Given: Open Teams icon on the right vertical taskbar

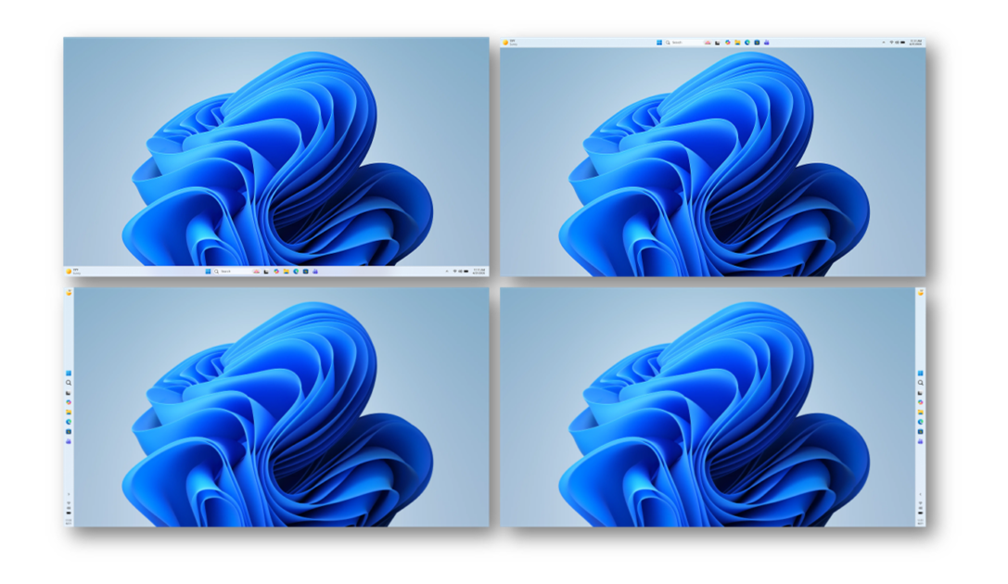Looking at the screenshot, I should pyautogui.click(x=921, y=441).
